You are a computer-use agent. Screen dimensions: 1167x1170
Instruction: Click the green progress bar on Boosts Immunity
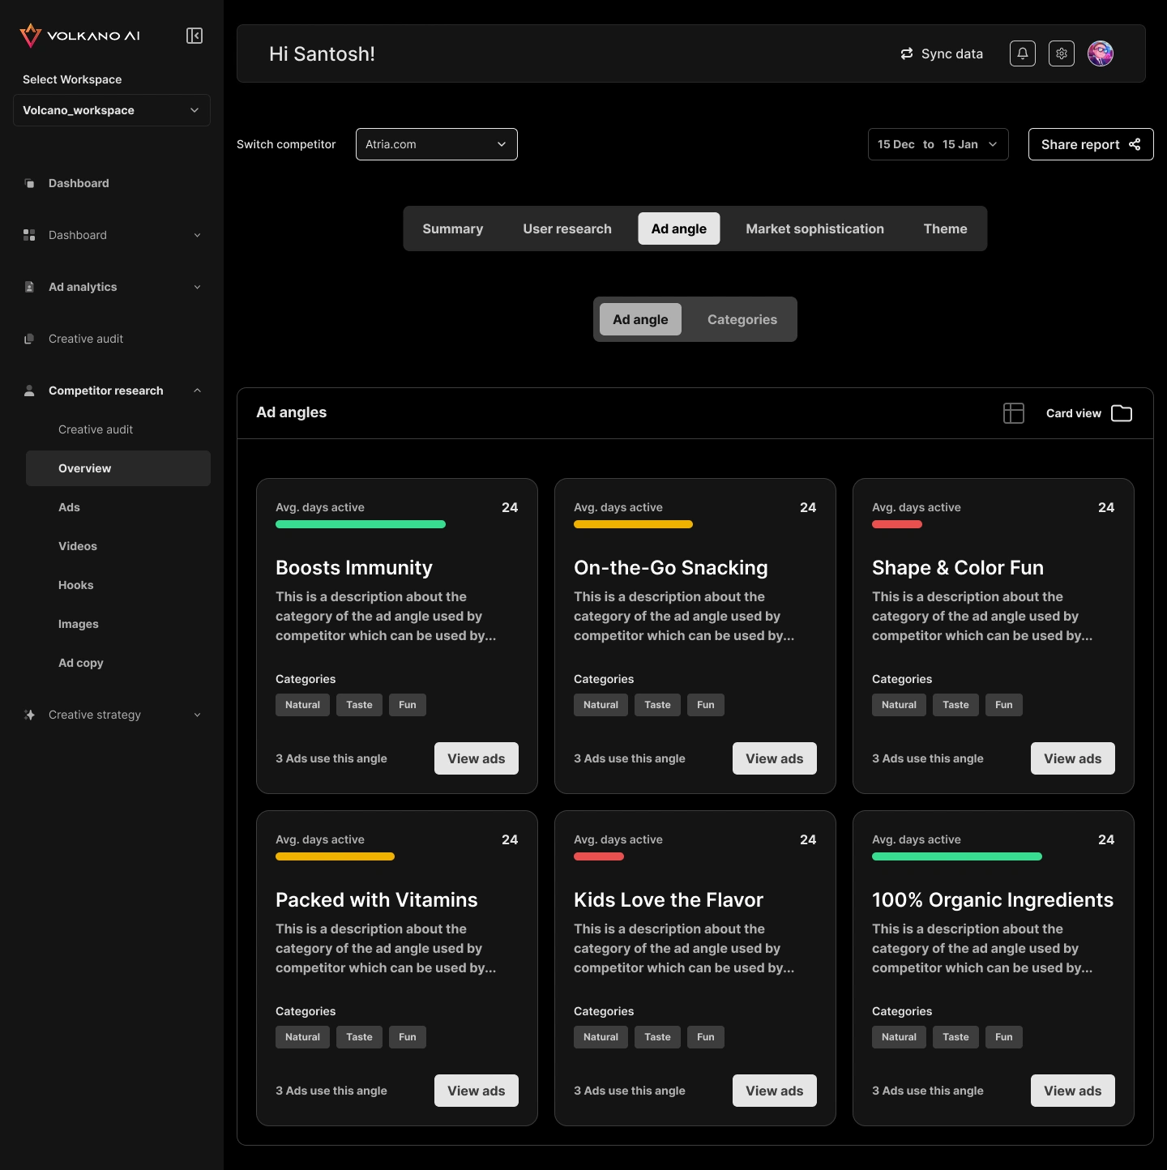pos(361,524)
